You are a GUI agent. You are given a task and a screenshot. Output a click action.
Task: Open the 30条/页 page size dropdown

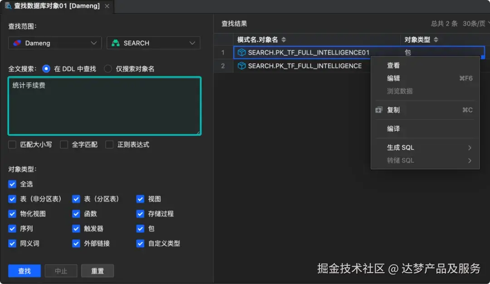coord(476,24)
